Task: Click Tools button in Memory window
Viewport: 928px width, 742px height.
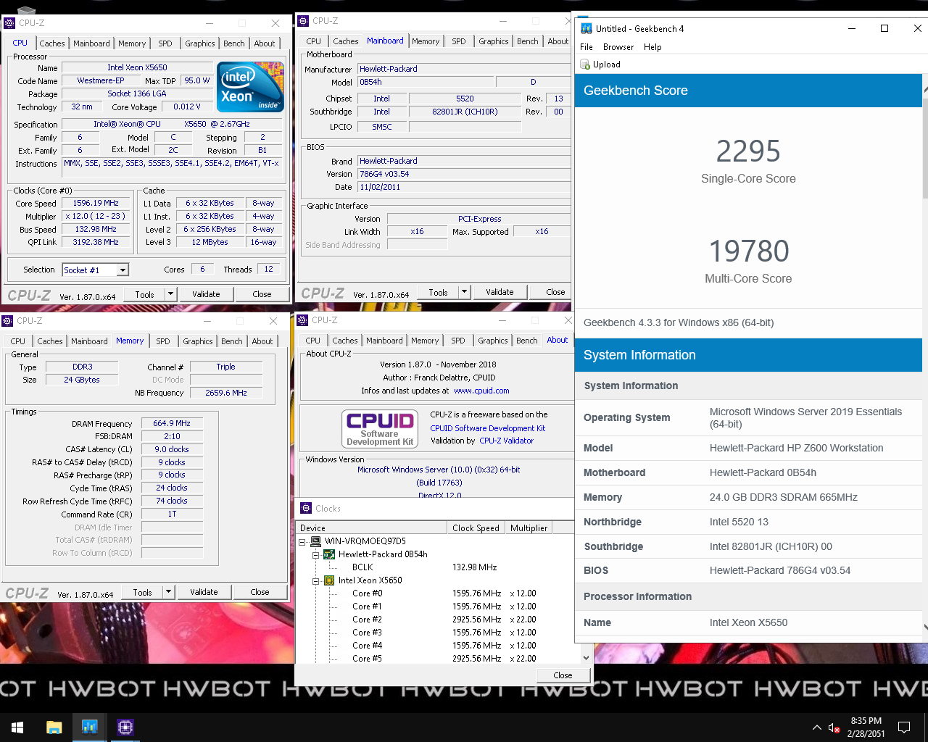Action: click(143, 592)
